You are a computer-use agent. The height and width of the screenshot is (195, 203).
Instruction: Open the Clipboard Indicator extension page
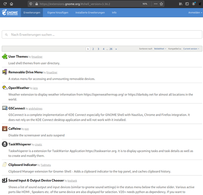(x=23, y=165)
